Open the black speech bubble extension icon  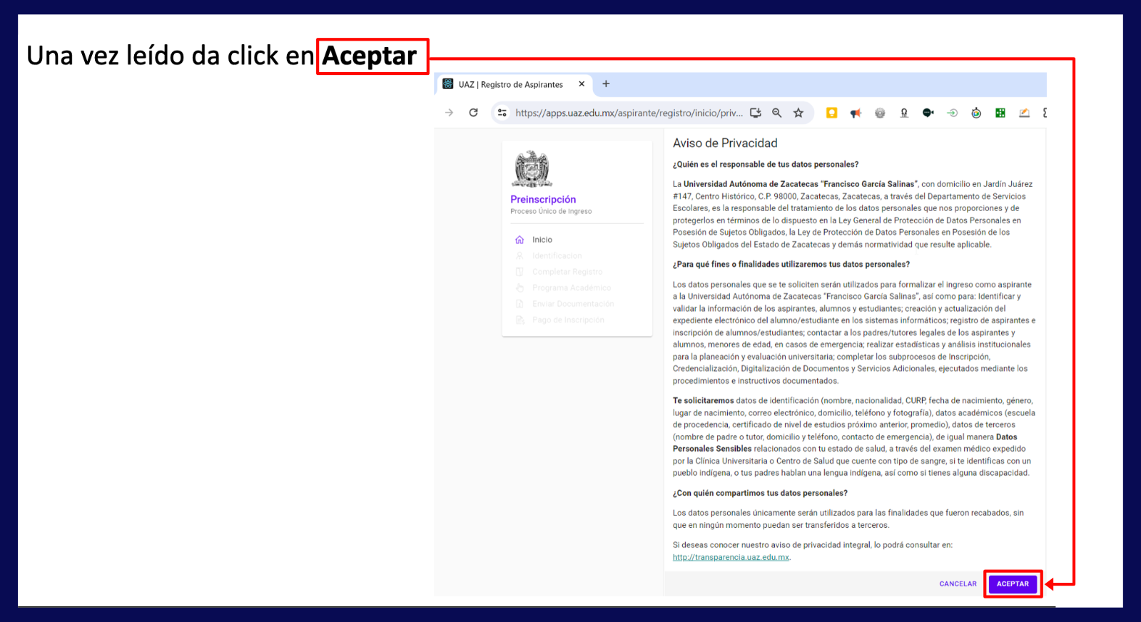tap(928, 113)
